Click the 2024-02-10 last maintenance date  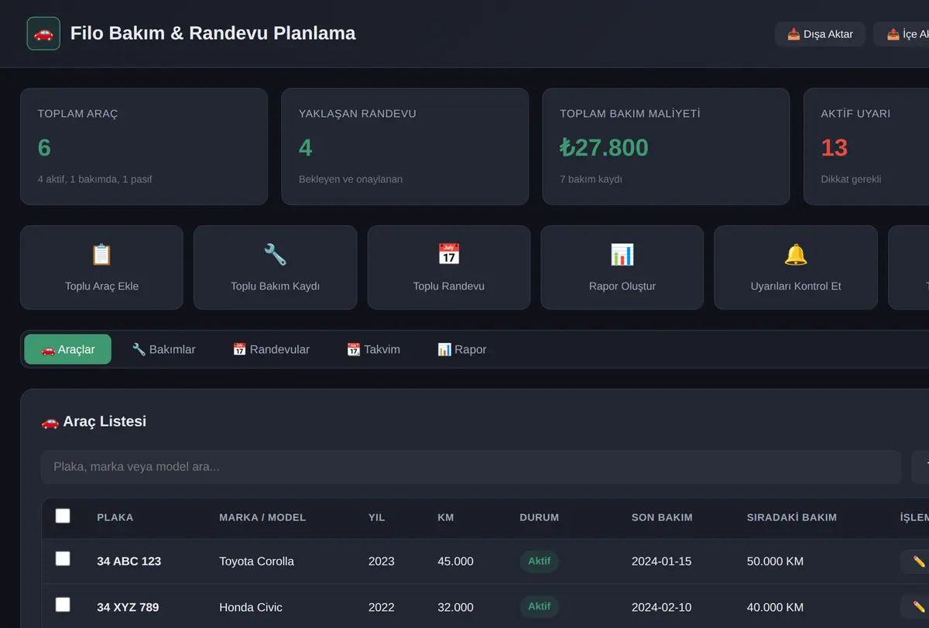pyautogui.click(x=662, y=607)
